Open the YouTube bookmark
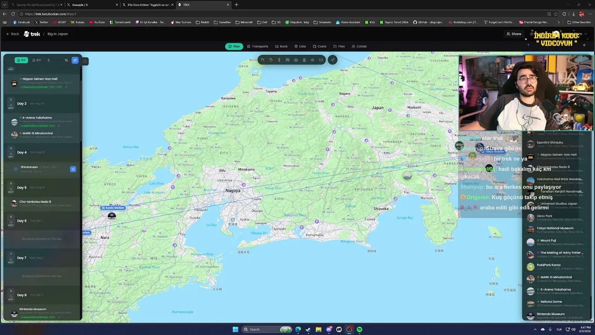 (x=97, y=22)
